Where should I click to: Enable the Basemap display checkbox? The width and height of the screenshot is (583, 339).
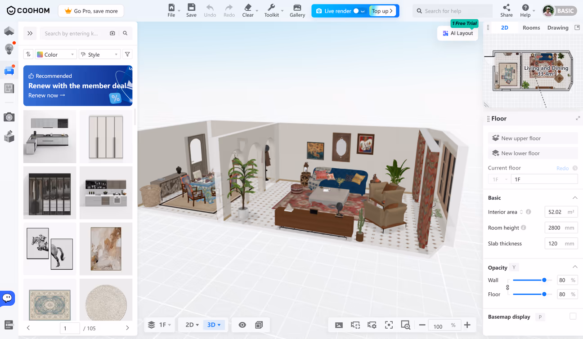(573, 317)
